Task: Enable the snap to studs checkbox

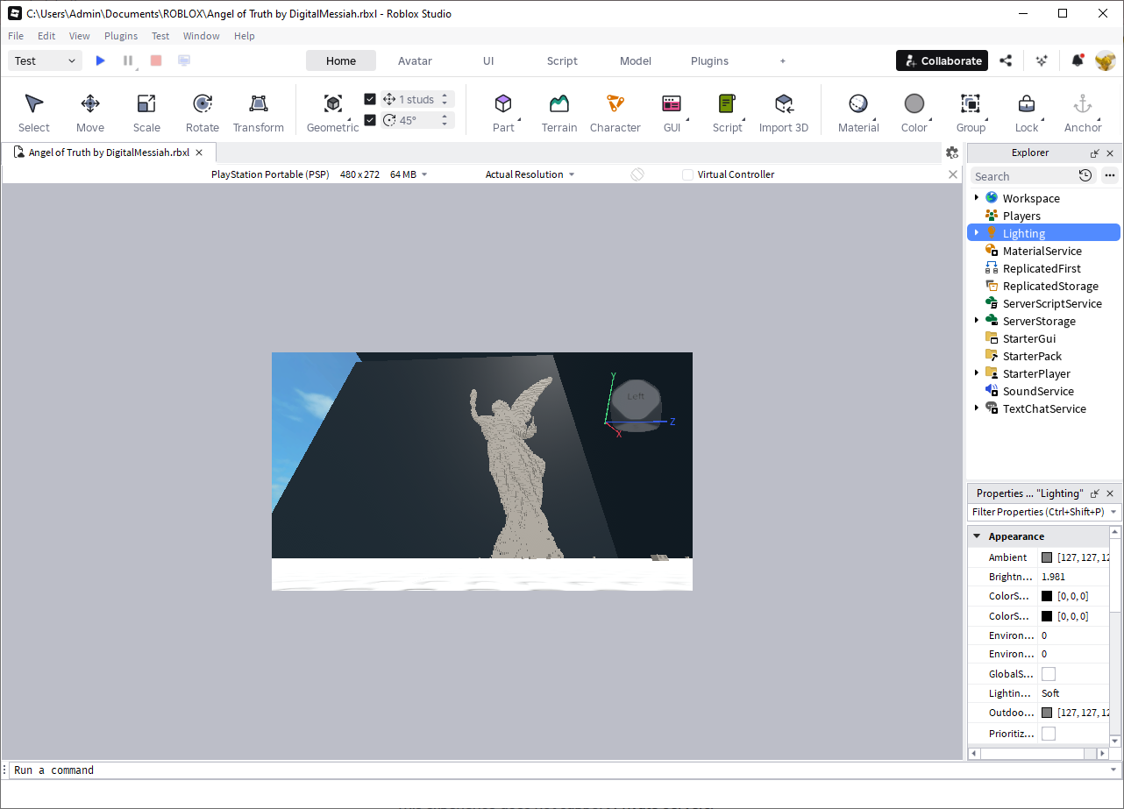Action: pyautogui.click(x=370, y=98)
